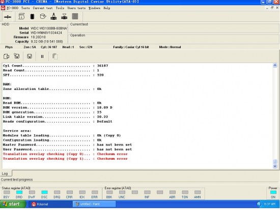The width and height of the screenshot is (280, 210).
Task: Pause the log output
Action: click(42, 56)
